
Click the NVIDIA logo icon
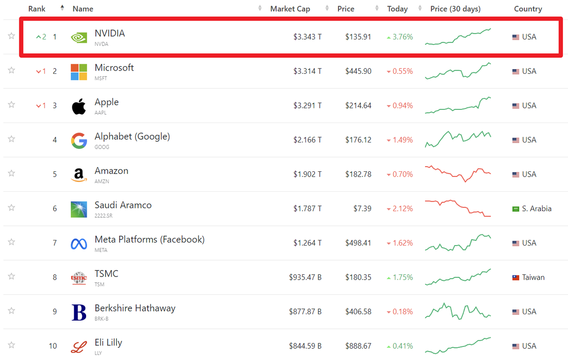[x=79, y=37]
